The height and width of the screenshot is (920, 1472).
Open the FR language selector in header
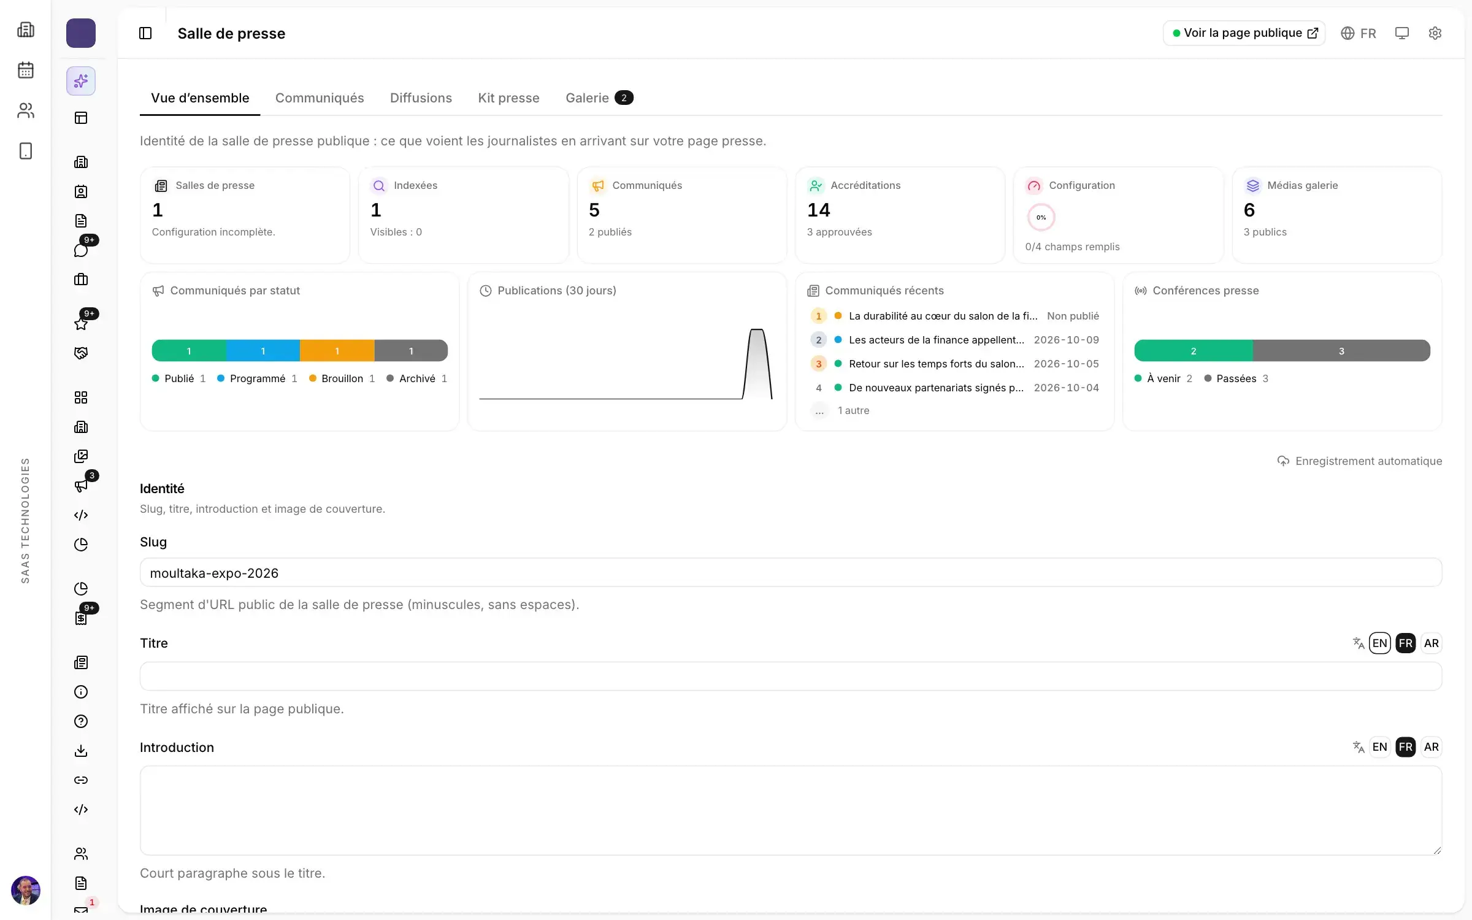click(1359, 33)
